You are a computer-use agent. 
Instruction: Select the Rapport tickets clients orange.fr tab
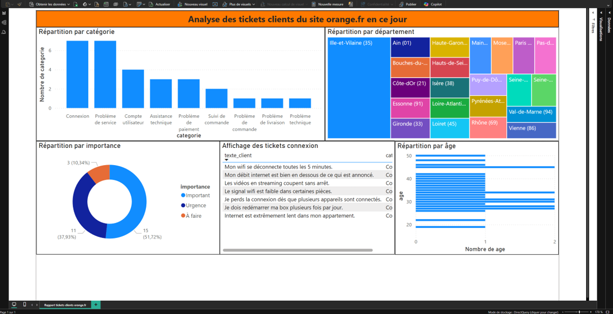(65, 305)
